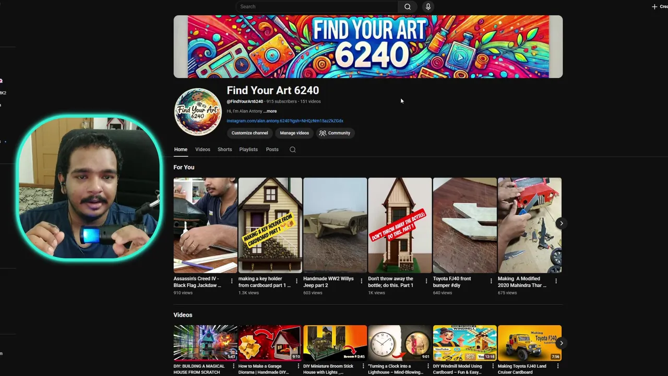Click the Videos section heading
668x376 pixels.
pos(183,315)
